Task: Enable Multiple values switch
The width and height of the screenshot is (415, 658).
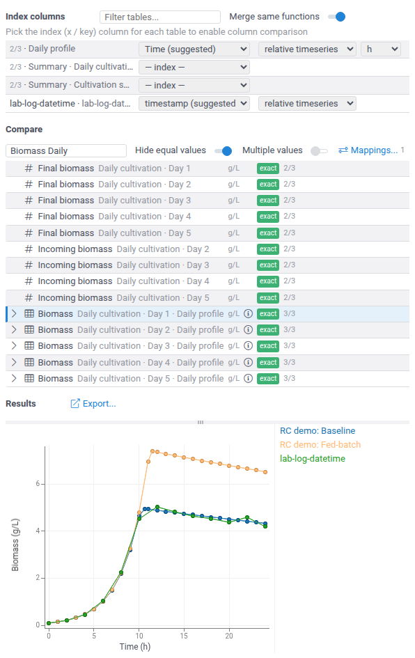Action: (319, 151)
